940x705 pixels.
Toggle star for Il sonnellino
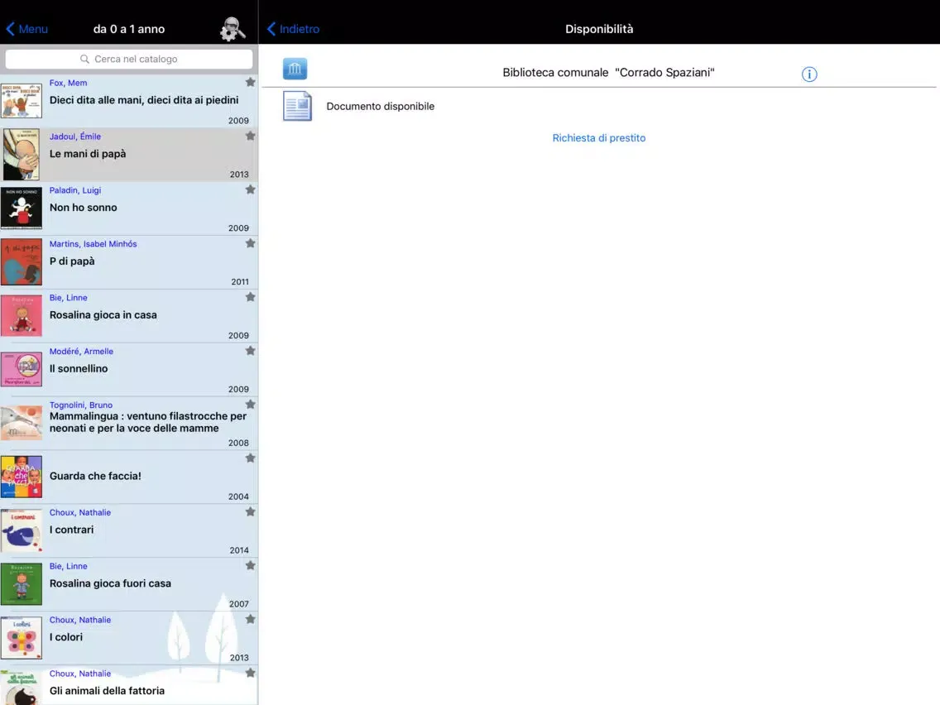[251, 351]
